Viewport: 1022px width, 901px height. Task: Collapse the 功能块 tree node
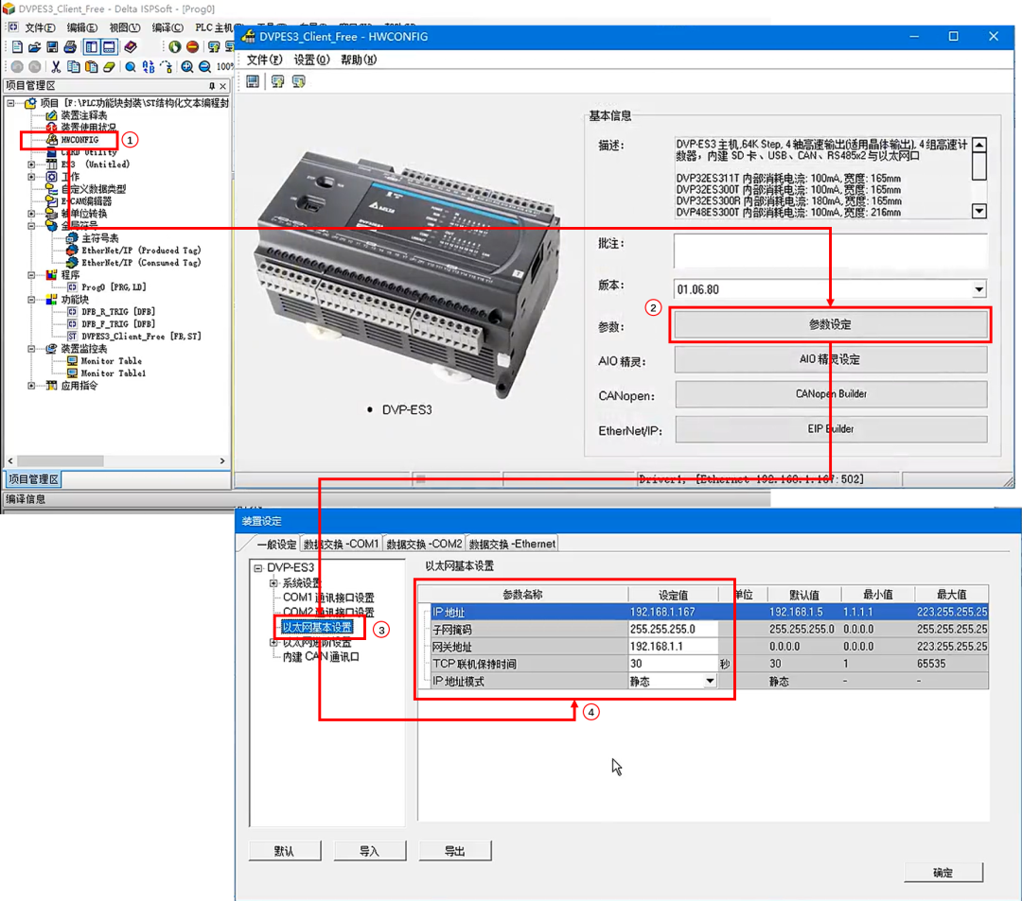point(30,300)
